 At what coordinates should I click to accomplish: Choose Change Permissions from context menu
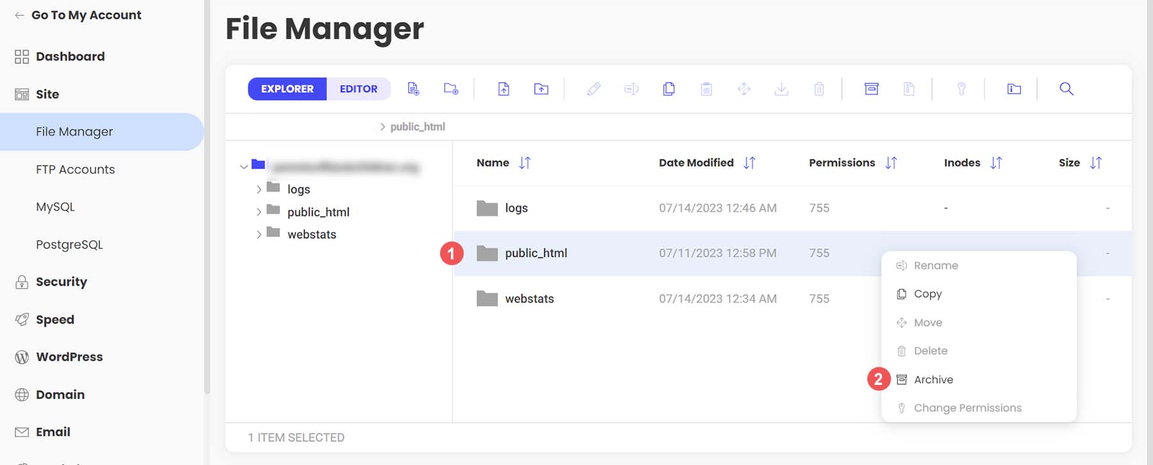tap(979, 408)
